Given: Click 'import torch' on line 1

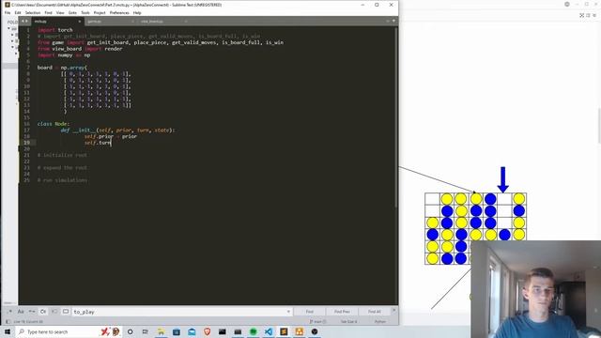Looking at the screenshot, I should tap(55, 30).
